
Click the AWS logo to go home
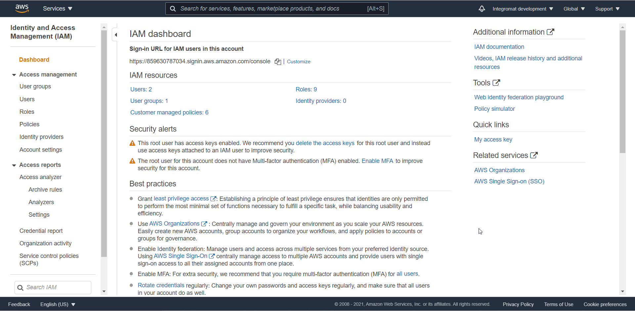pos(22,8)
